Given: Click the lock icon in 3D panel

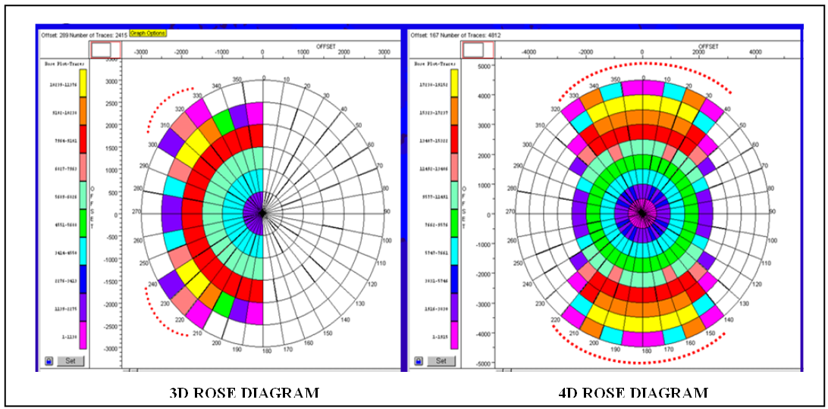Looking at the screenshot, I should (49, 361).
